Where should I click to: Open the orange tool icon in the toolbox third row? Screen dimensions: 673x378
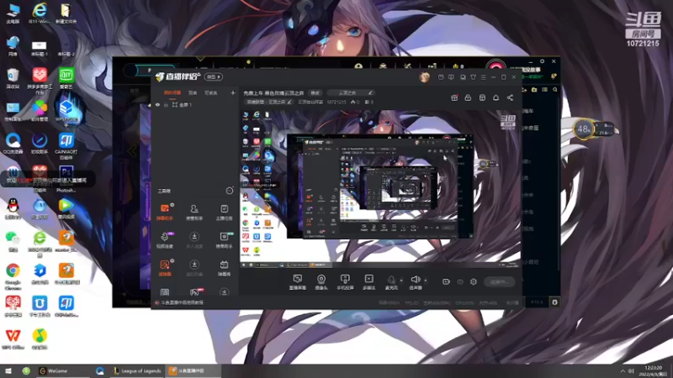tap(165, 267)
